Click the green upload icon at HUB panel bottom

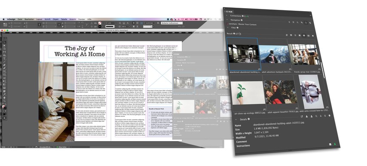(335, 144)
